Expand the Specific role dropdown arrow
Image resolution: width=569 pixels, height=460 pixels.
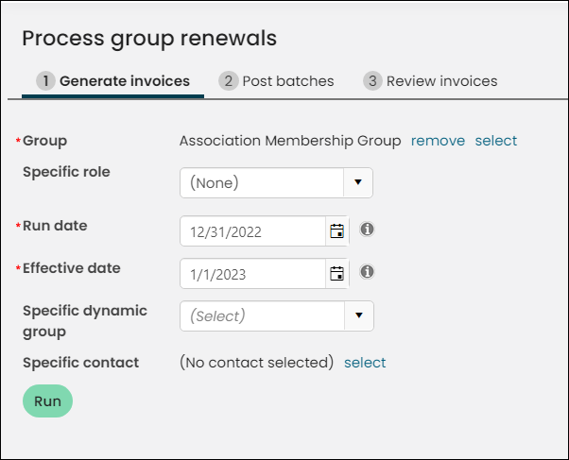[358, 182]
